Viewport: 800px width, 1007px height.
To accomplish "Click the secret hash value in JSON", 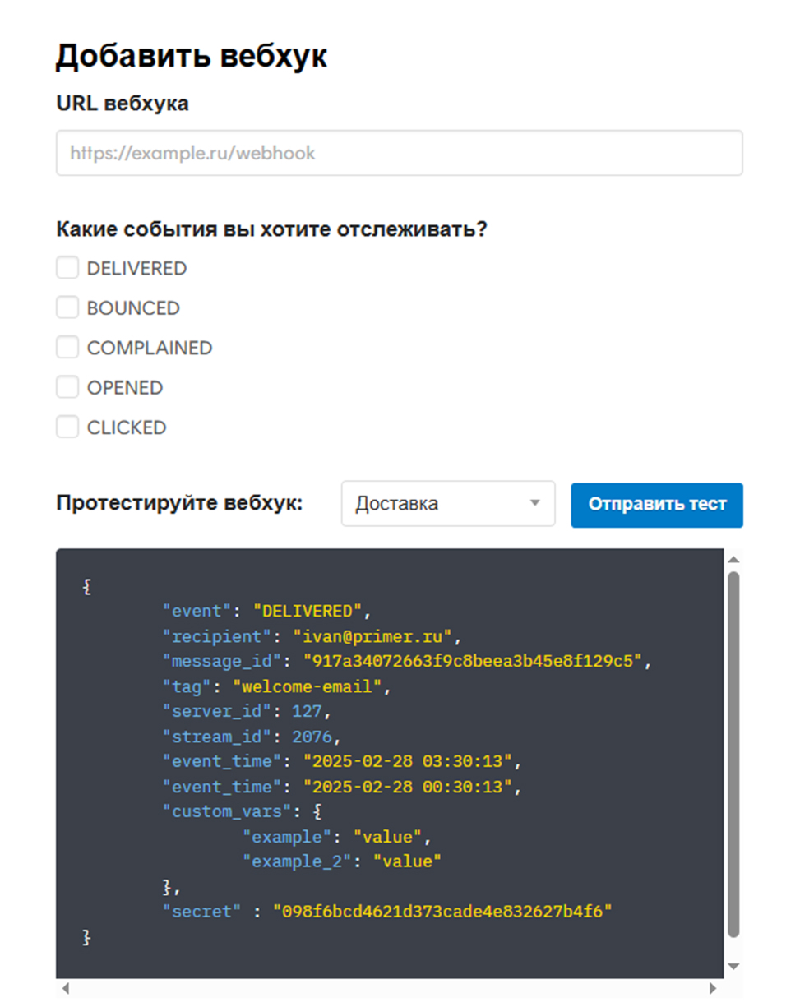I will point(443,911).
